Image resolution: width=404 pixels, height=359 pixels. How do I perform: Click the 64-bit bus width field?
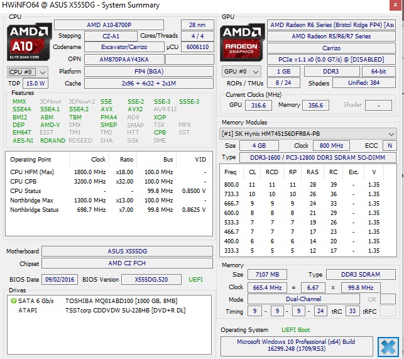pos(379,72)
